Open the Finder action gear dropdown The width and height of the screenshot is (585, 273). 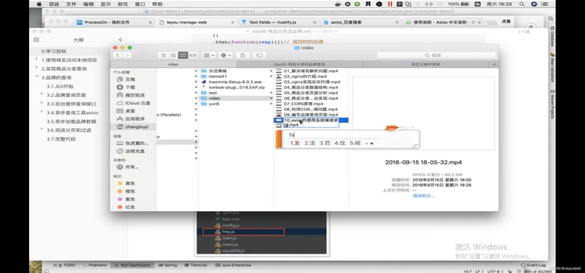point(225,55)
